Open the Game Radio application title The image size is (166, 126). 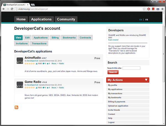click(33, 82)
